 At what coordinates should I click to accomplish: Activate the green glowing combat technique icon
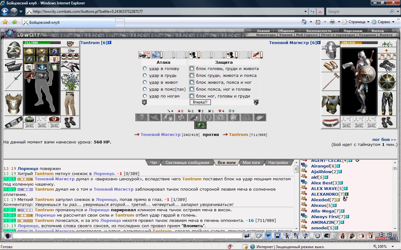click(x=200, y=125)
